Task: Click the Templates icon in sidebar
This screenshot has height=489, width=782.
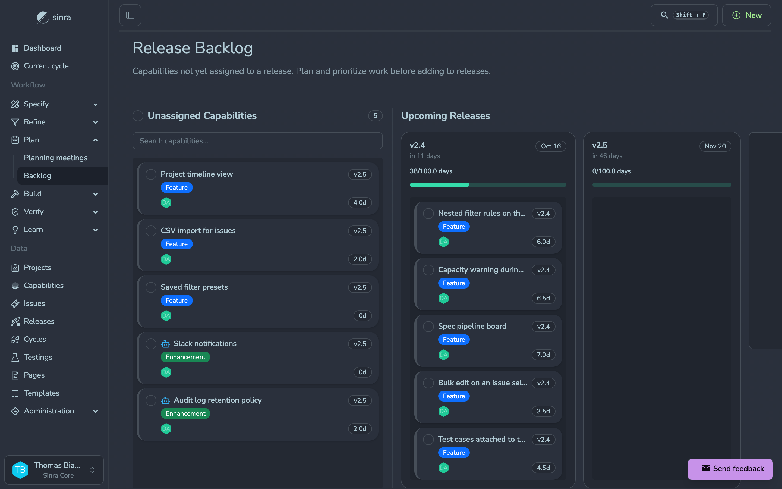Action: coord(15,393)
